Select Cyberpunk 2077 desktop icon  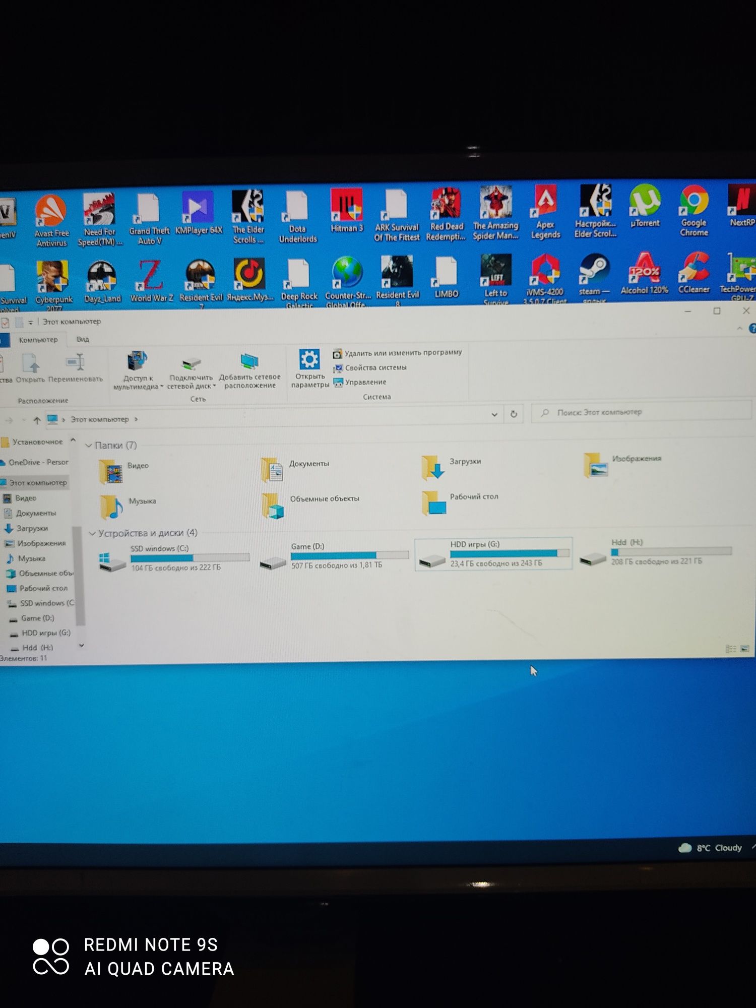53,286
